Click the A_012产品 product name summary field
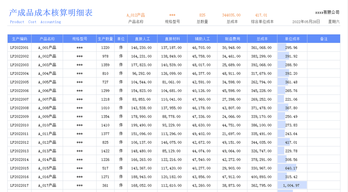Viewport: 348px width, 192px height. click(x=136, y=14)
